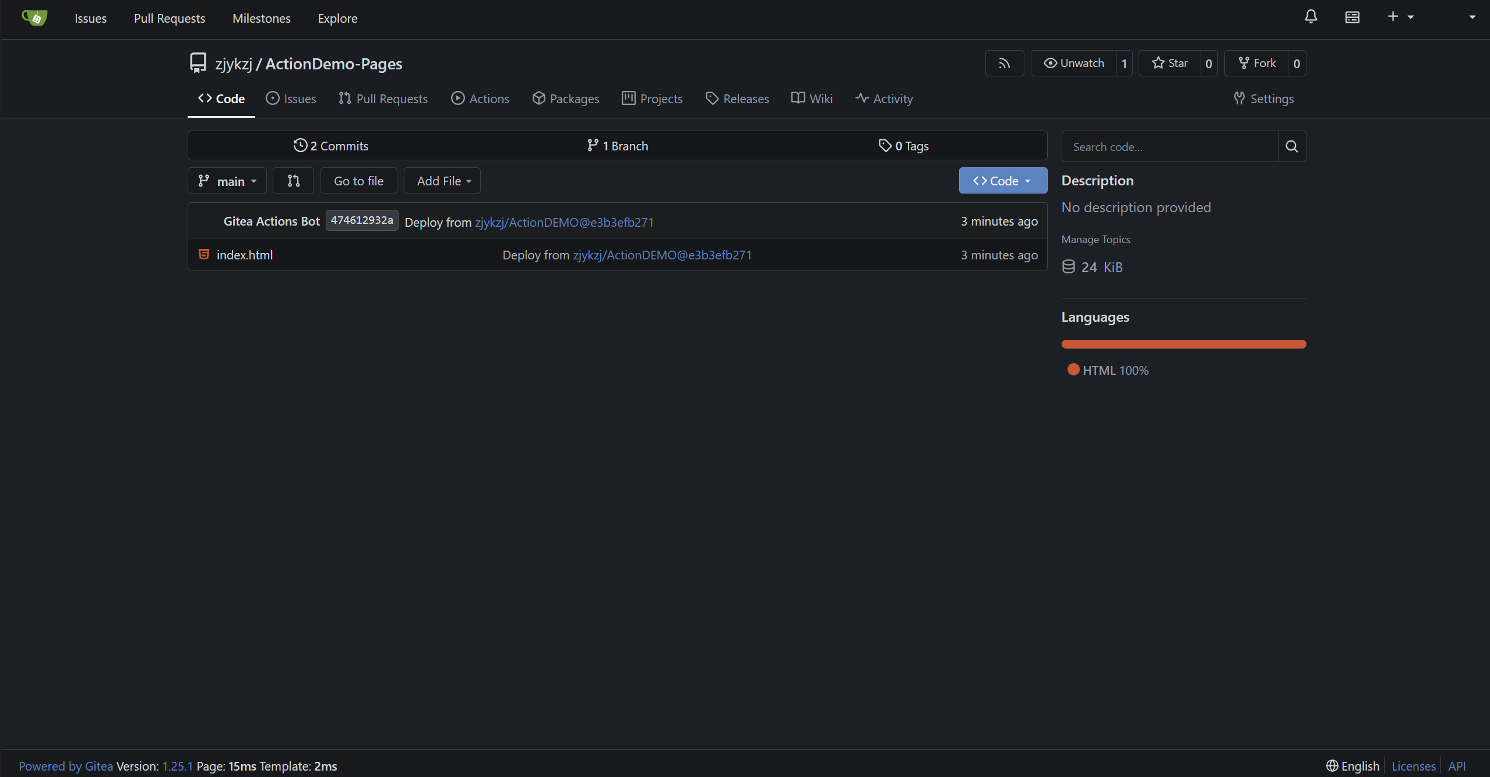The image size is (1490, 777).
Task: Switch to the Actions tab
Action: coord(480,99)
